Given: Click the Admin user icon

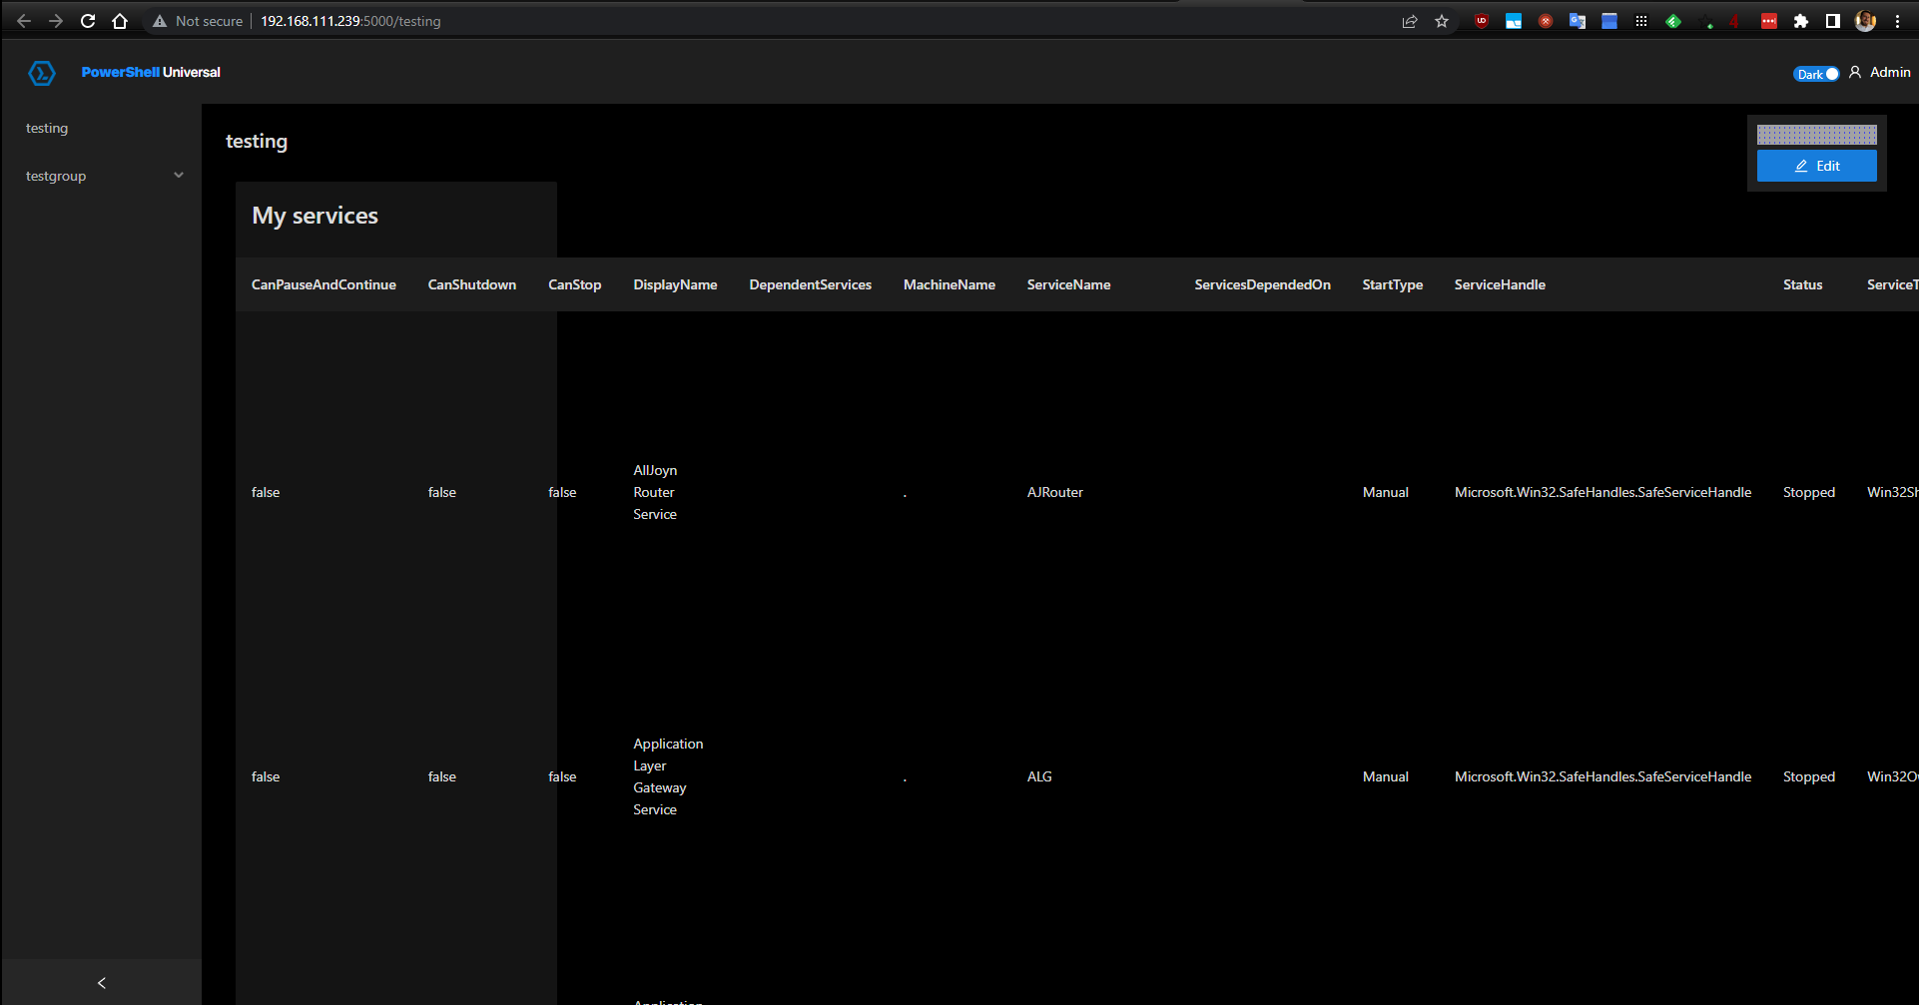Looking at the screenshot, I should (x=1855, y=72).
